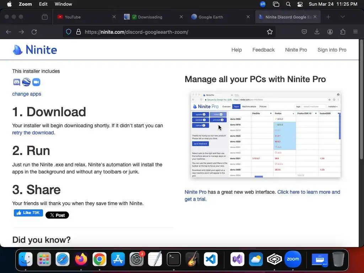Click Zoom status icon in menu bar
This screenshot has width=364, height=273.
coord(263,4)
